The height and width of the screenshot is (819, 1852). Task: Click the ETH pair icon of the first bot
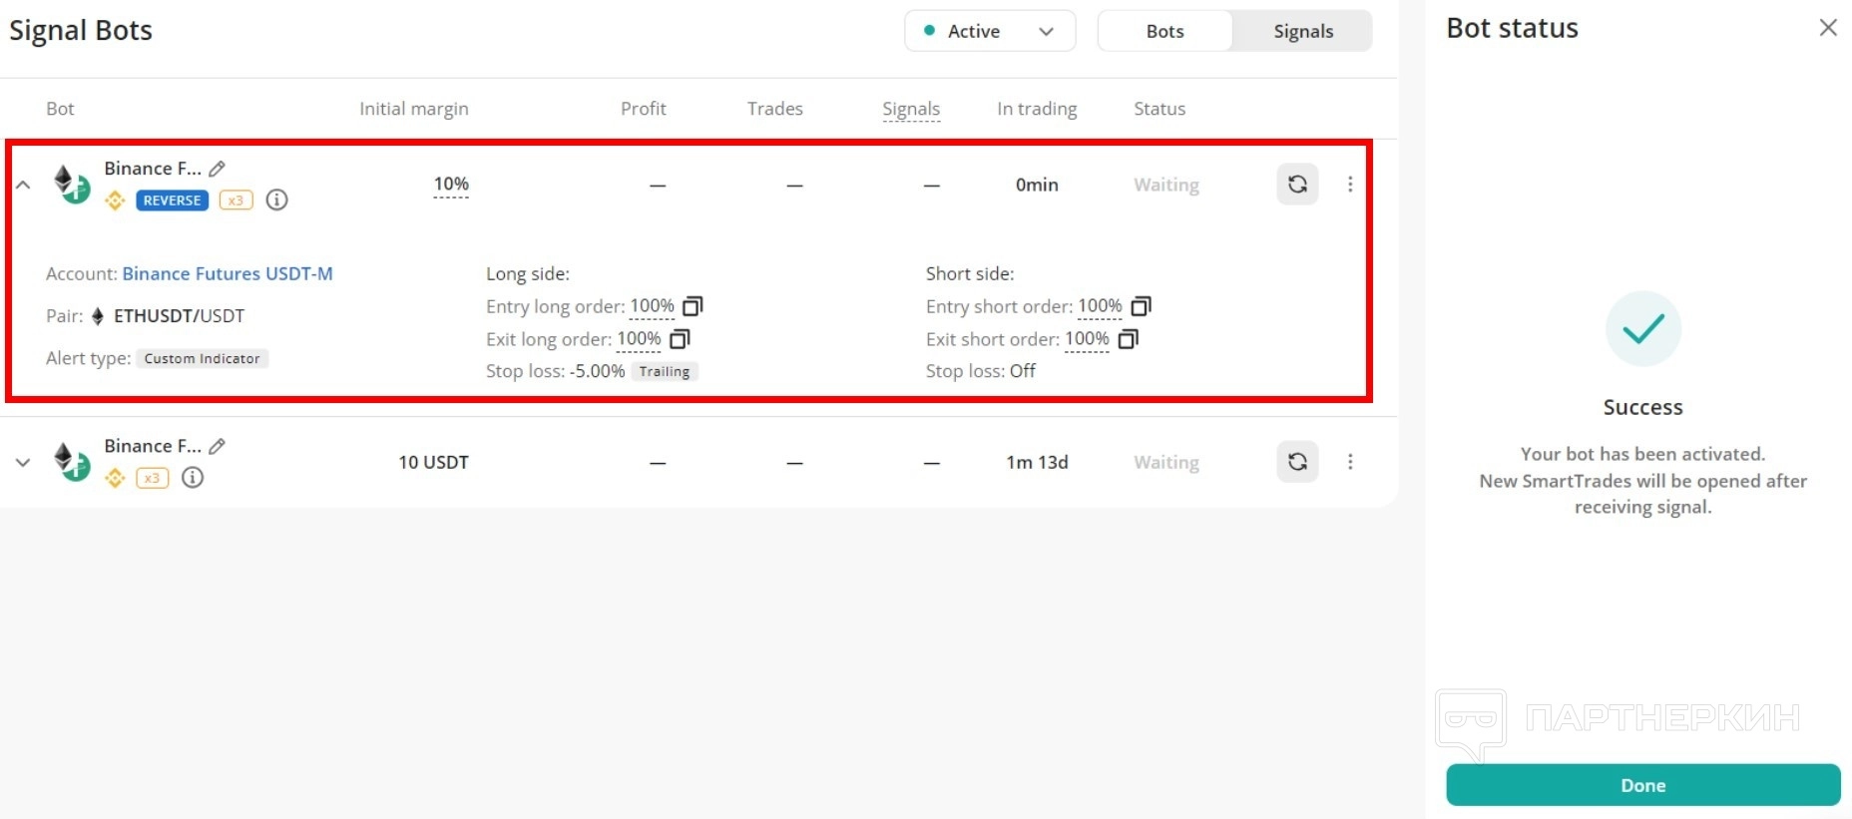click(71, 184)
